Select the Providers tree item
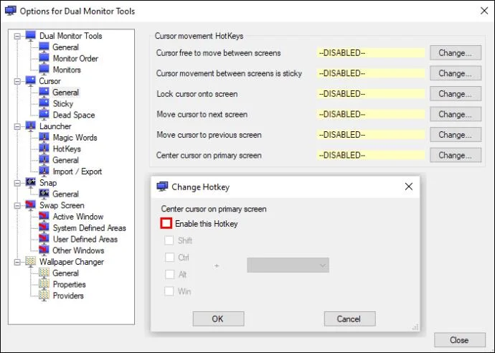 coord(68,296)
